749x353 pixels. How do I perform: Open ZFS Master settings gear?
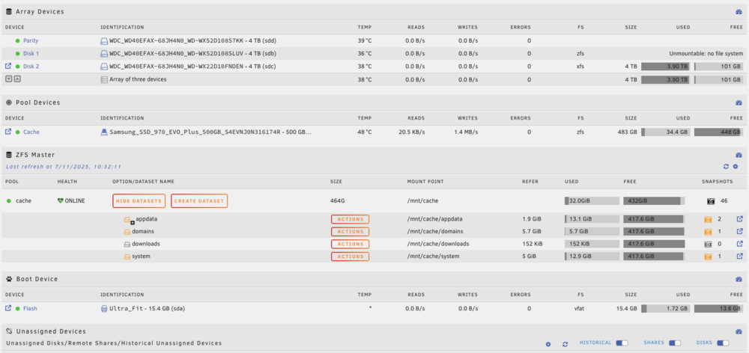[x=736, y=167]
